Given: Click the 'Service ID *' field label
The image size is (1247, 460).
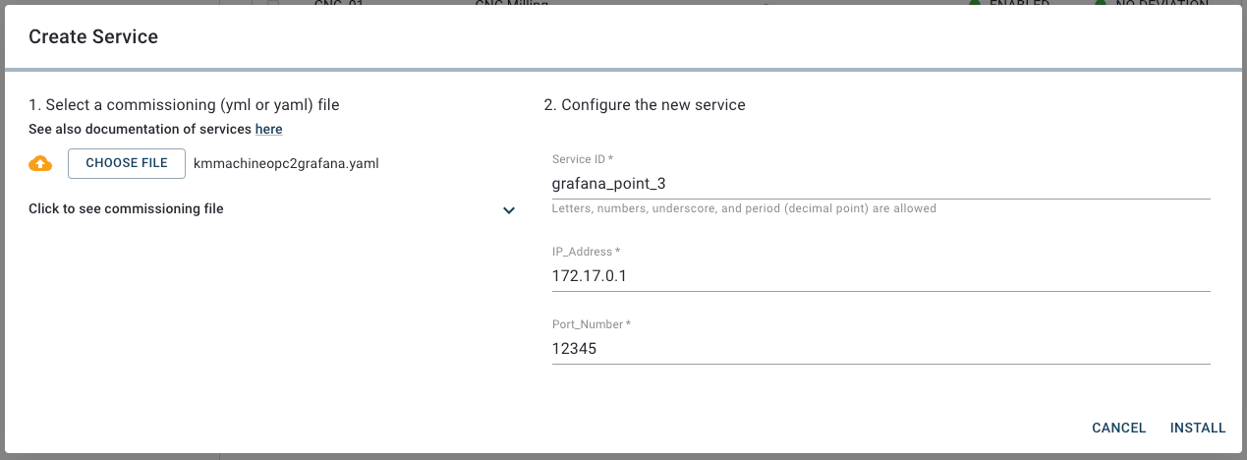Looking at the screenshot, I should 583,158.
